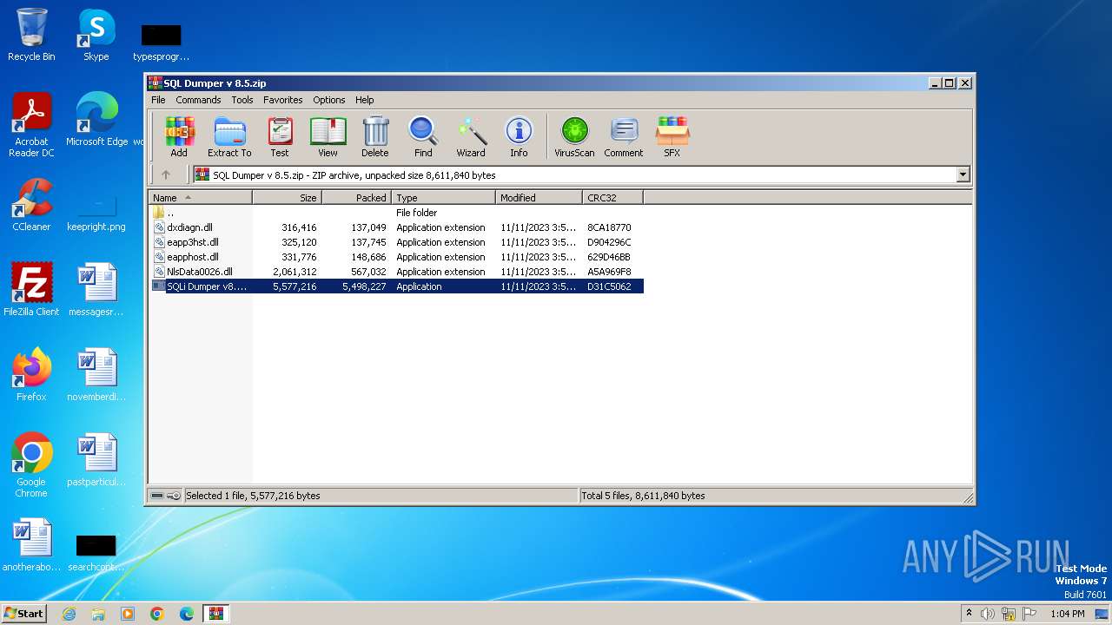
Task: Show hidden tray icons arrow
Action: click(969, 614)
